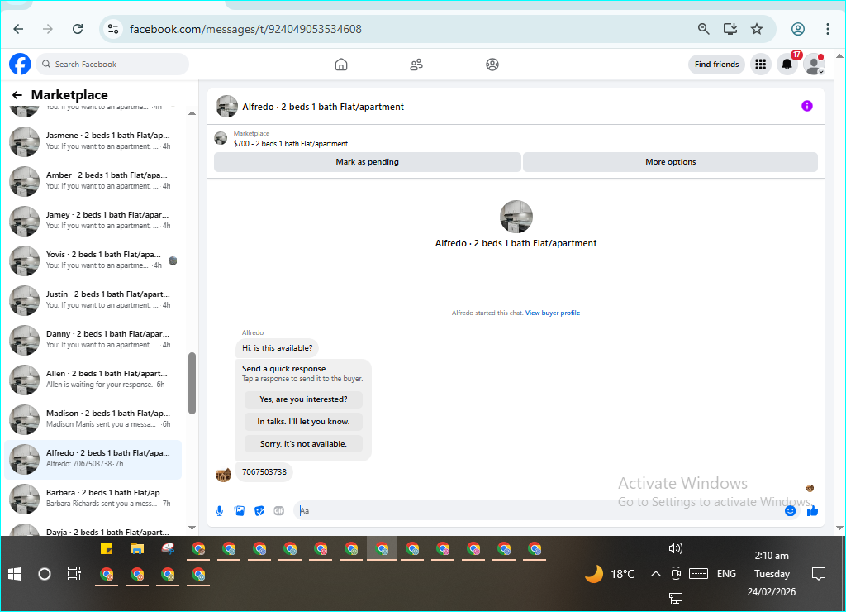
Task: Click the Search Facebook field
Action: pos(112,65)
